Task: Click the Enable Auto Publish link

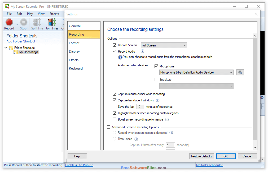Action: click(x=79, y=165)
